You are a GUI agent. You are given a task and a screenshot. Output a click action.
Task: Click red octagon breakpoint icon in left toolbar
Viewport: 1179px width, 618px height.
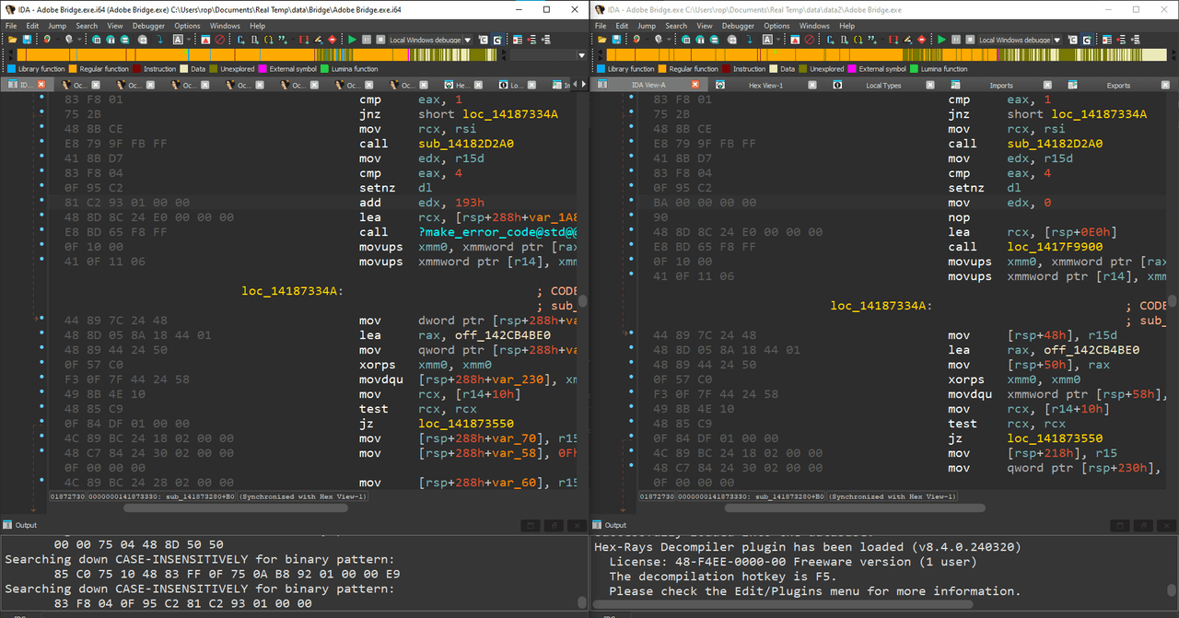[x=332, y=40]
